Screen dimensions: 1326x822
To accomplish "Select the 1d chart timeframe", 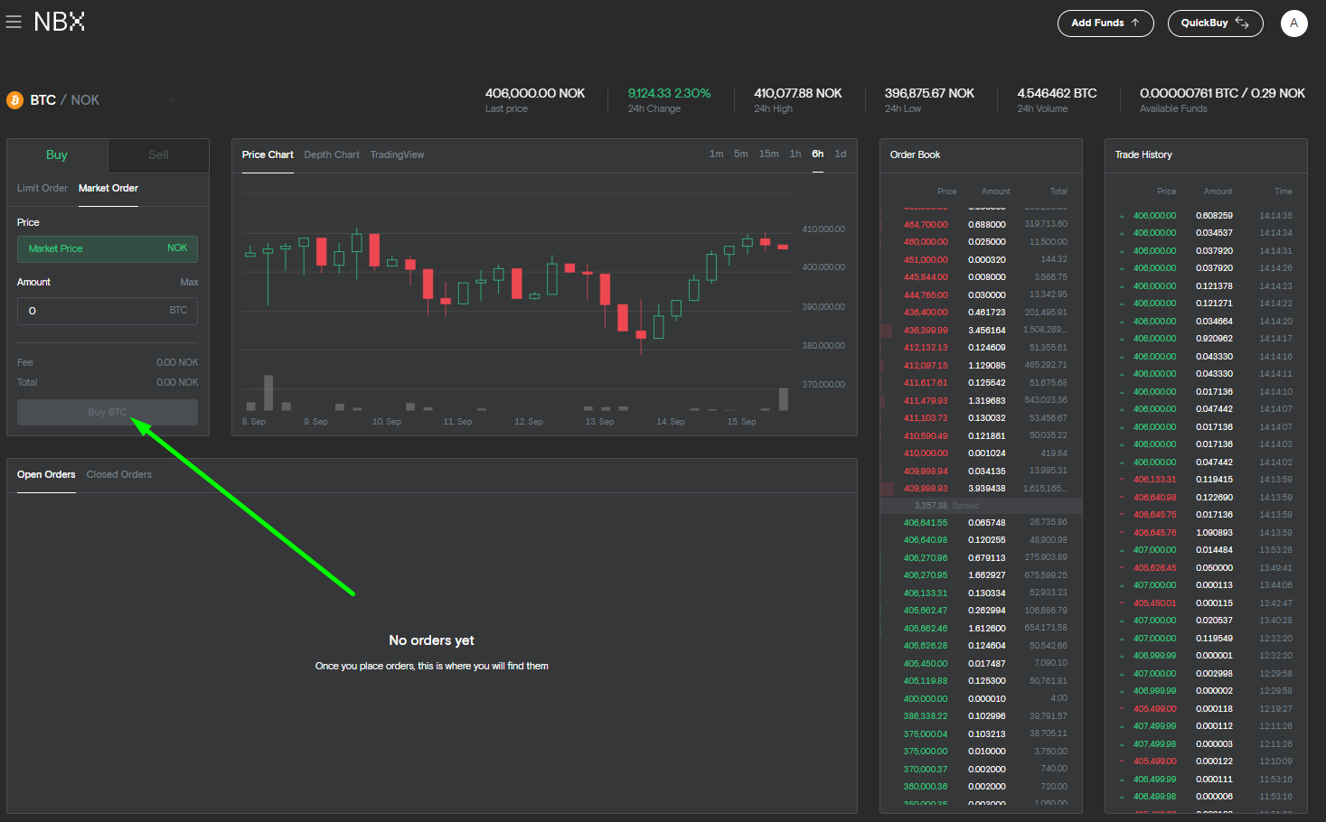I will coord(841,154).
